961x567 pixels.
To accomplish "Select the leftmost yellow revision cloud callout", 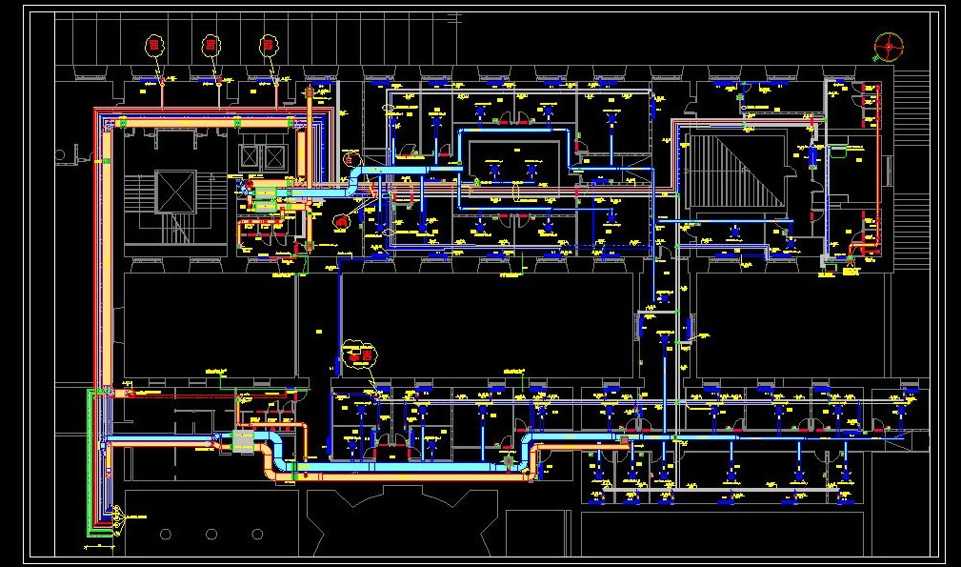I will (x=154, y=44).
